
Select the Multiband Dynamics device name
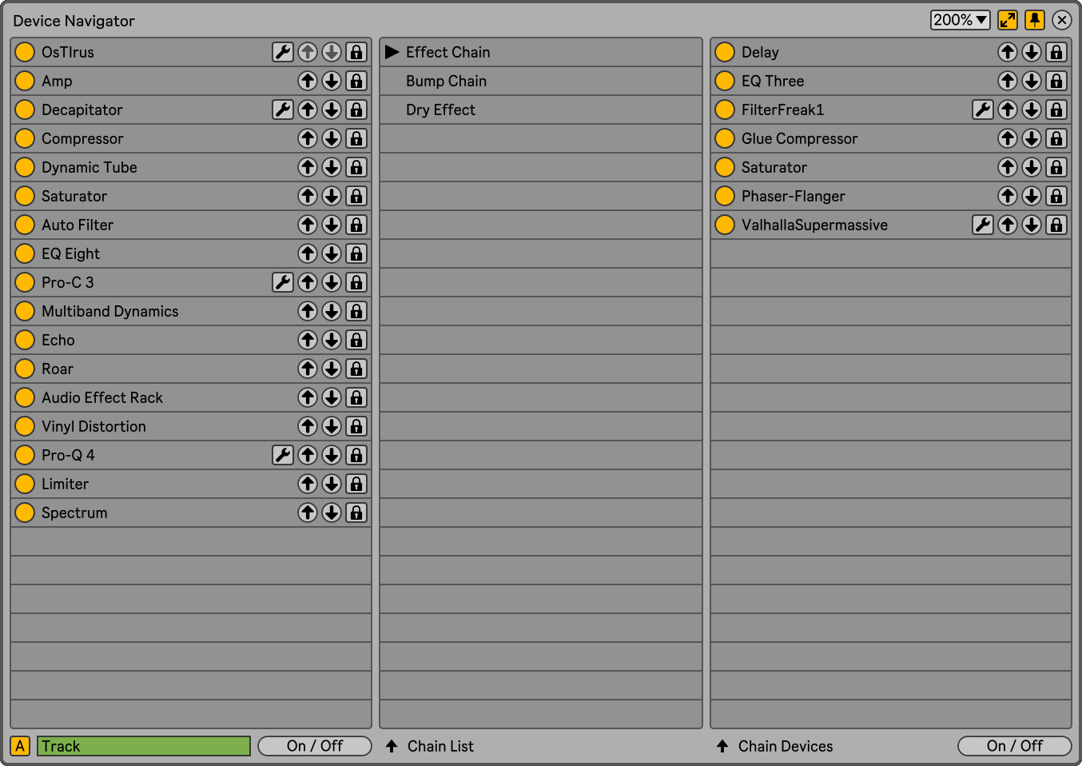click(110, 311)
